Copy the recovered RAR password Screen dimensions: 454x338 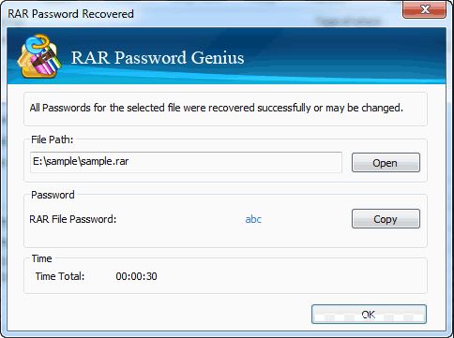tap(386, 219)
